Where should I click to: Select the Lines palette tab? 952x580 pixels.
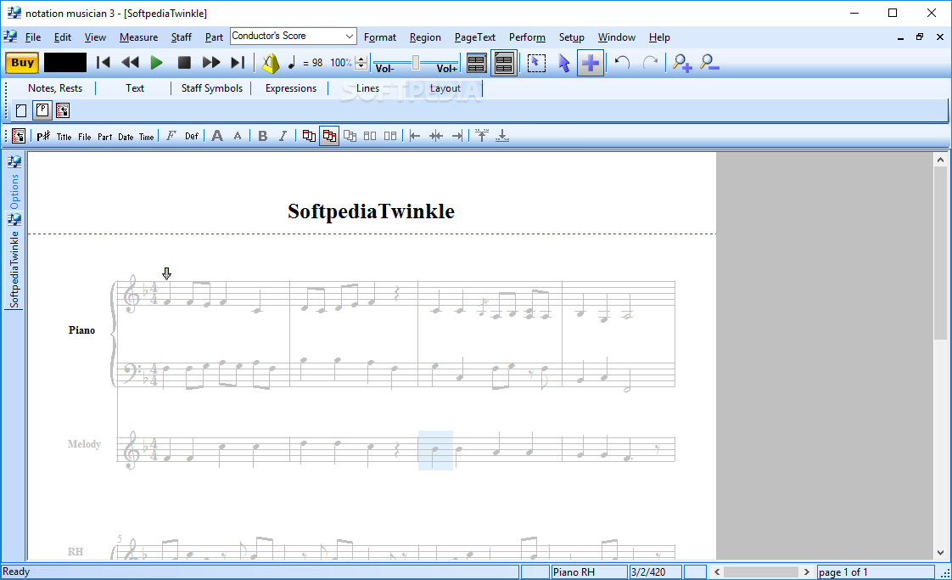coord(367,88)
